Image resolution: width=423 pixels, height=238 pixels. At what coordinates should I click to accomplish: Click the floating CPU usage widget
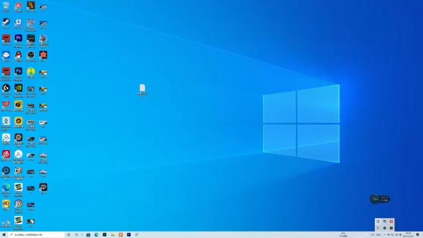pos(380,199)
